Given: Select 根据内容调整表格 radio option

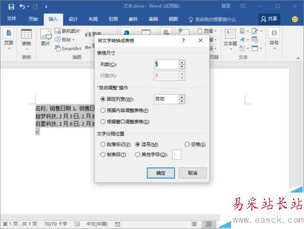Looking at the screenshot, I should [124, 111].
